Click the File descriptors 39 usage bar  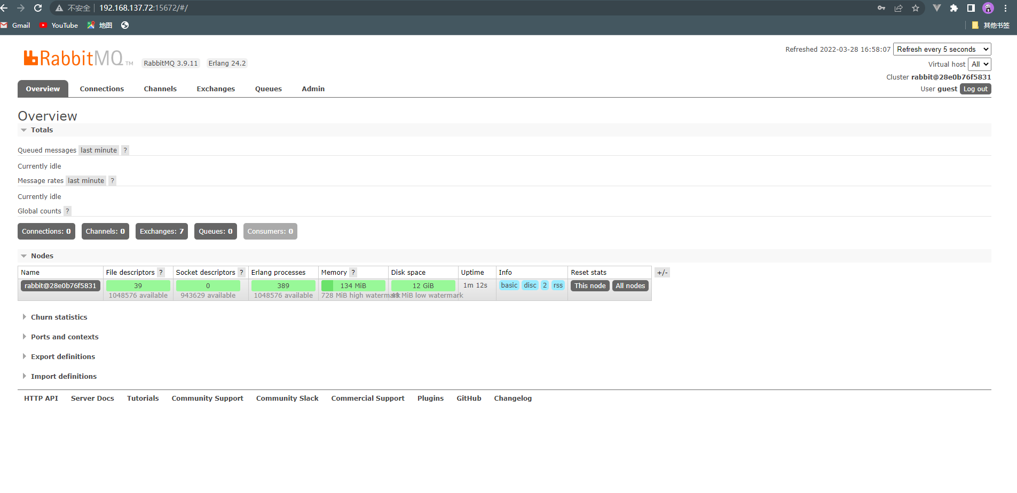pyautogui.click(x=138, y=286)
